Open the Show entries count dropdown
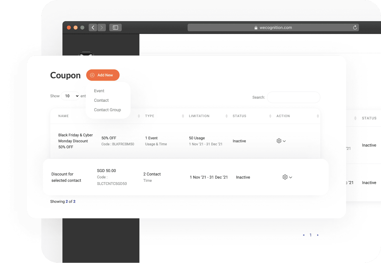This screenshot has height=263, width=381. pos(70,96)
